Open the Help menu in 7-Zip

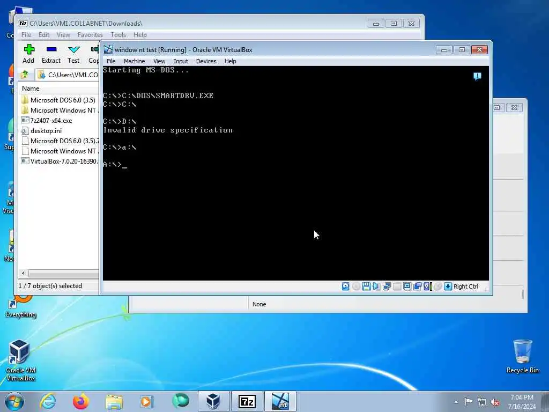[140, 35]
